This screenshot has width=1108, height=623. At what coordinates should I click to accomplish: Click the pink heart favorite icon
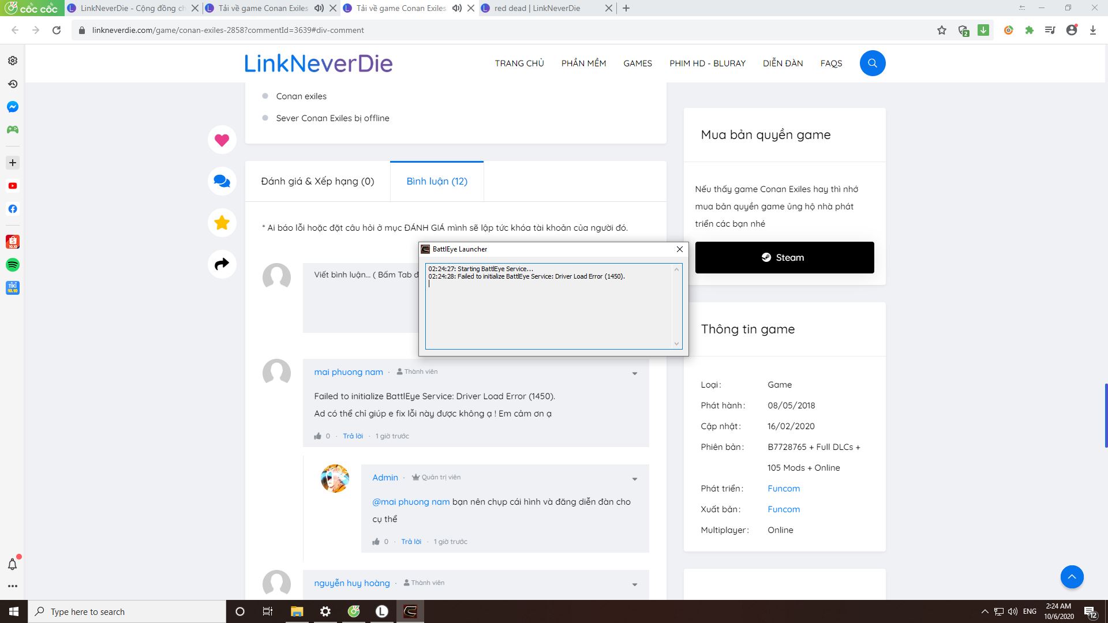(x=222, y=140)
